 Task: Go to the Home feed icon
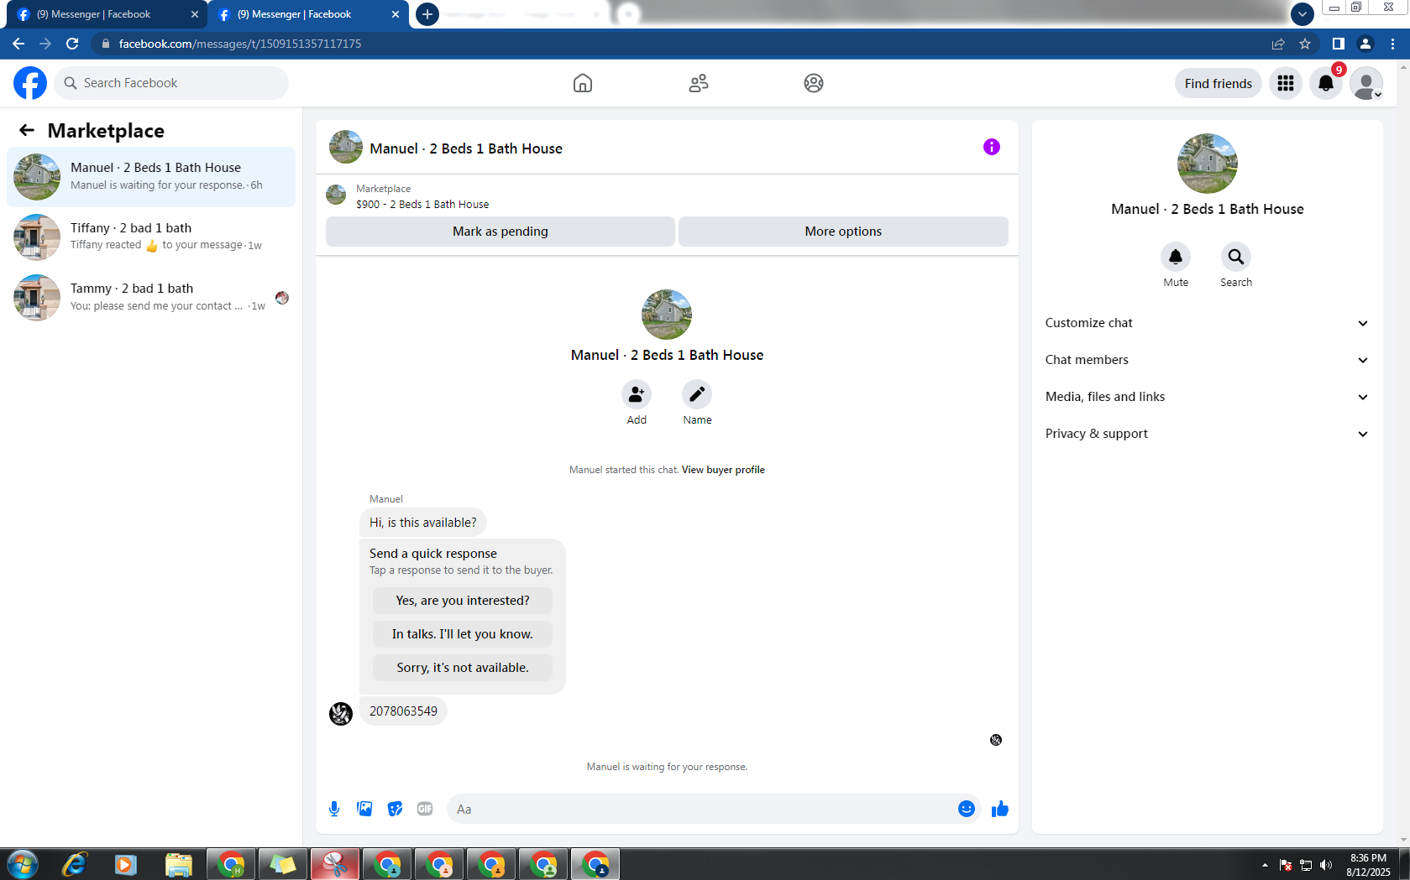[583, 83]
